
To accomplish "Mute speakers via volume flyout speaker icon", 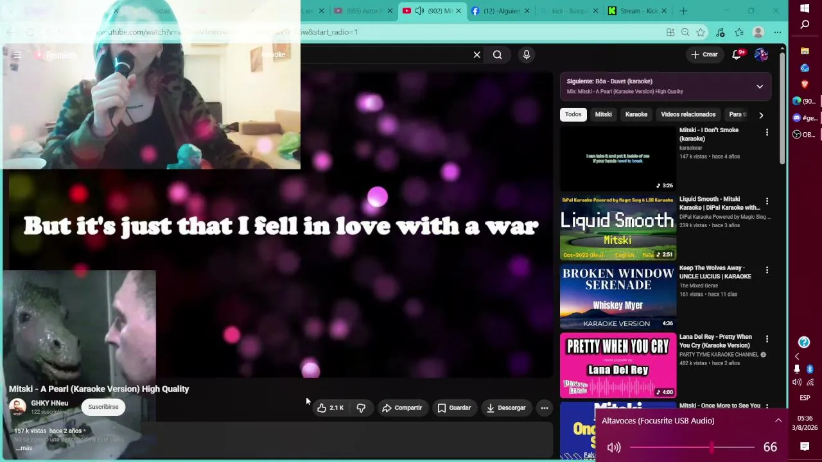I will pyautogui.click(x=614, y=447).
